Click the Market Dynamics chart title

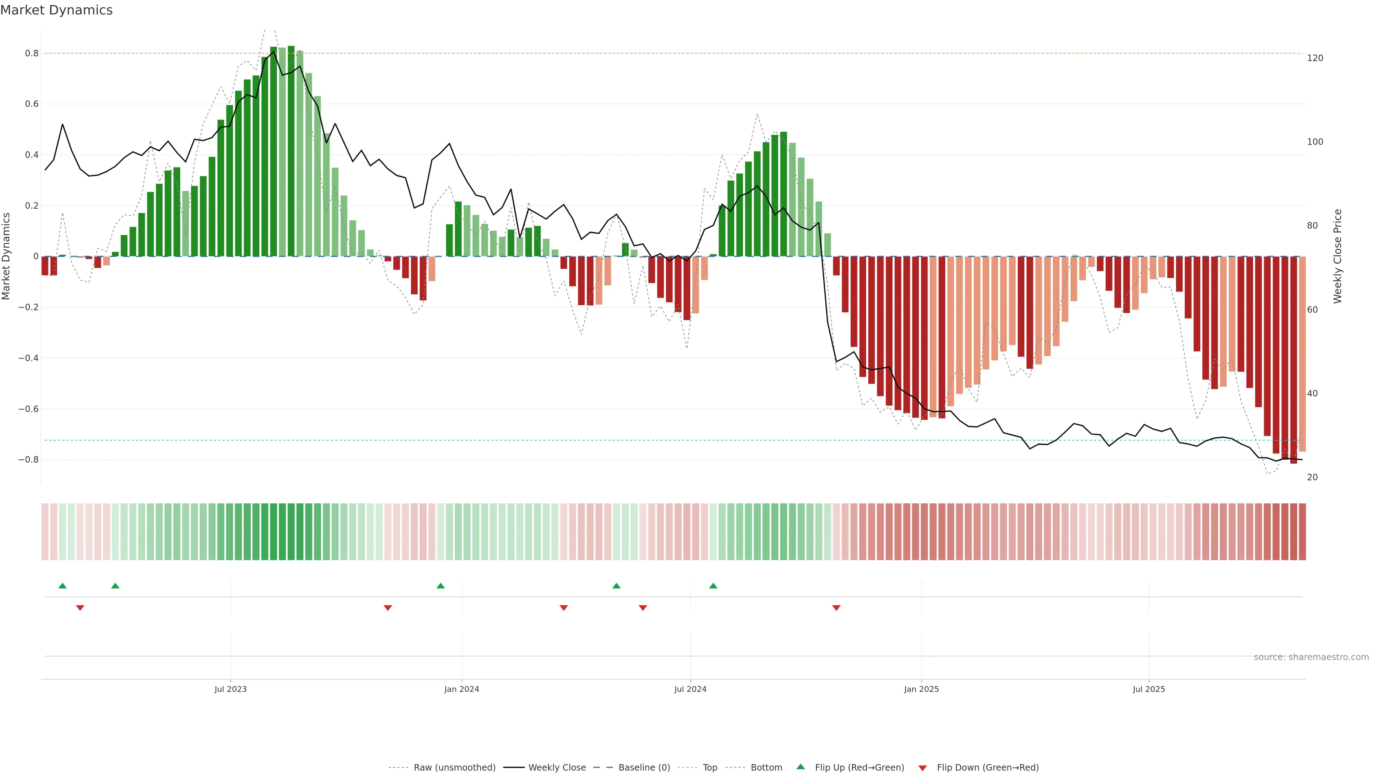[x=57, y=10]
